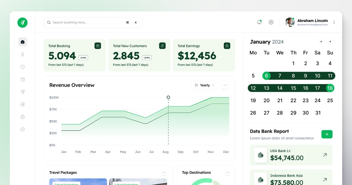Viewport: 352px width, 185px height.
Task: Click the ⌘ shortcut key badge
Action: tap(128, 22)
